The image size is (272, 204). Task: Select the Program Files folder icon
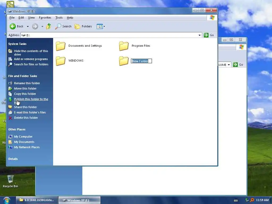tap(124, 46)
